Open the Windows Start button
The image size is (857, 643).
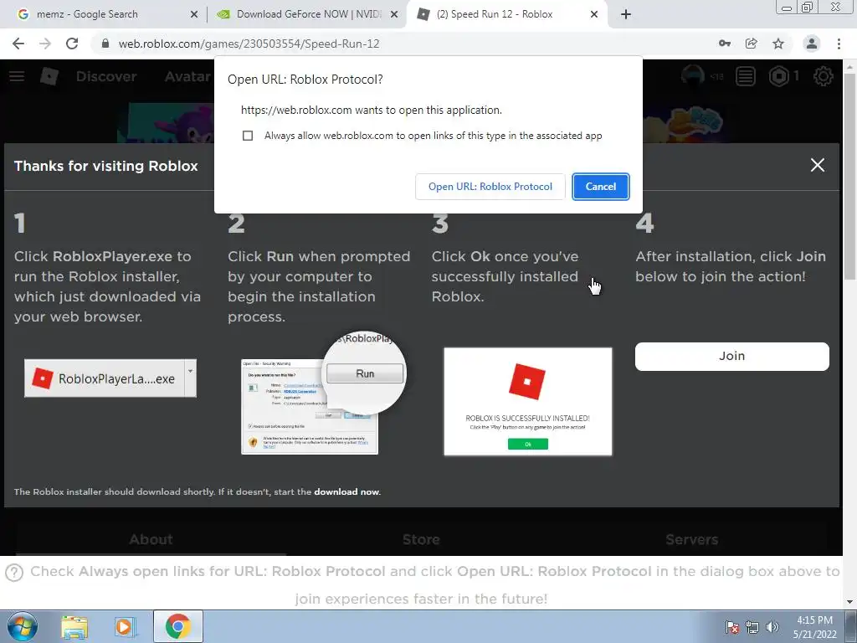23,626
